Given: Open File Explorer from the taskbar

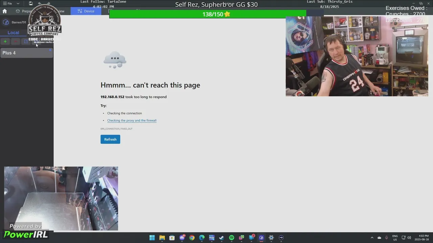Looking at the screenshot, I should click(162, 238).
